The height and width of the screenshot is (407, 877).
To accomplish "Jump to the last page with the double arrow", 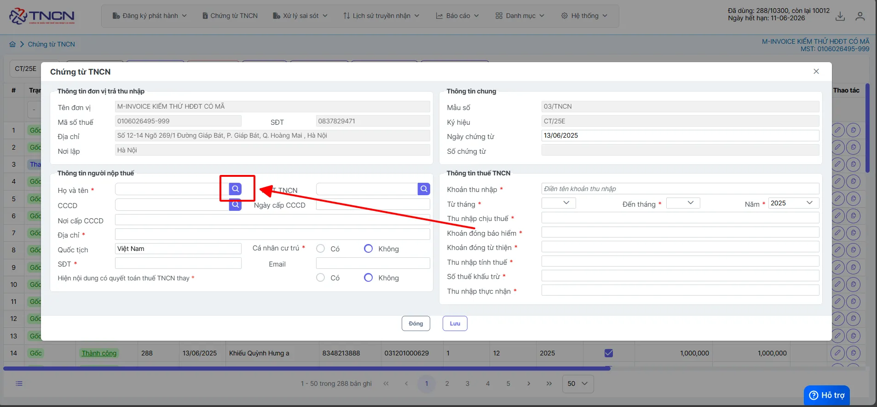I will 549,384.
